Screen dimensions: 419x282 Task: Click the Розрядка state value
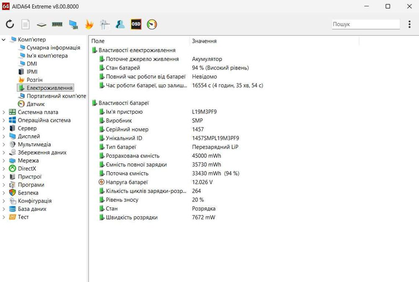[x=204, y=209]
